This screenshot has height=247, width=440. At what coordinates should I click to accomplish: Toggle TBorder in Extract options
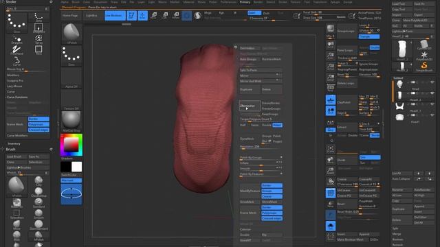(375, 136)
